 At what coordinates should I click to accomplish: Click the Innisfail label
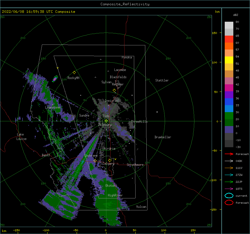[x=112, y=101]
